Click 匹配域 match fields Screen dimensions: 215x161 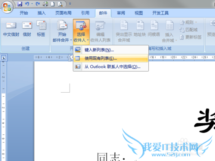point(188,30)
